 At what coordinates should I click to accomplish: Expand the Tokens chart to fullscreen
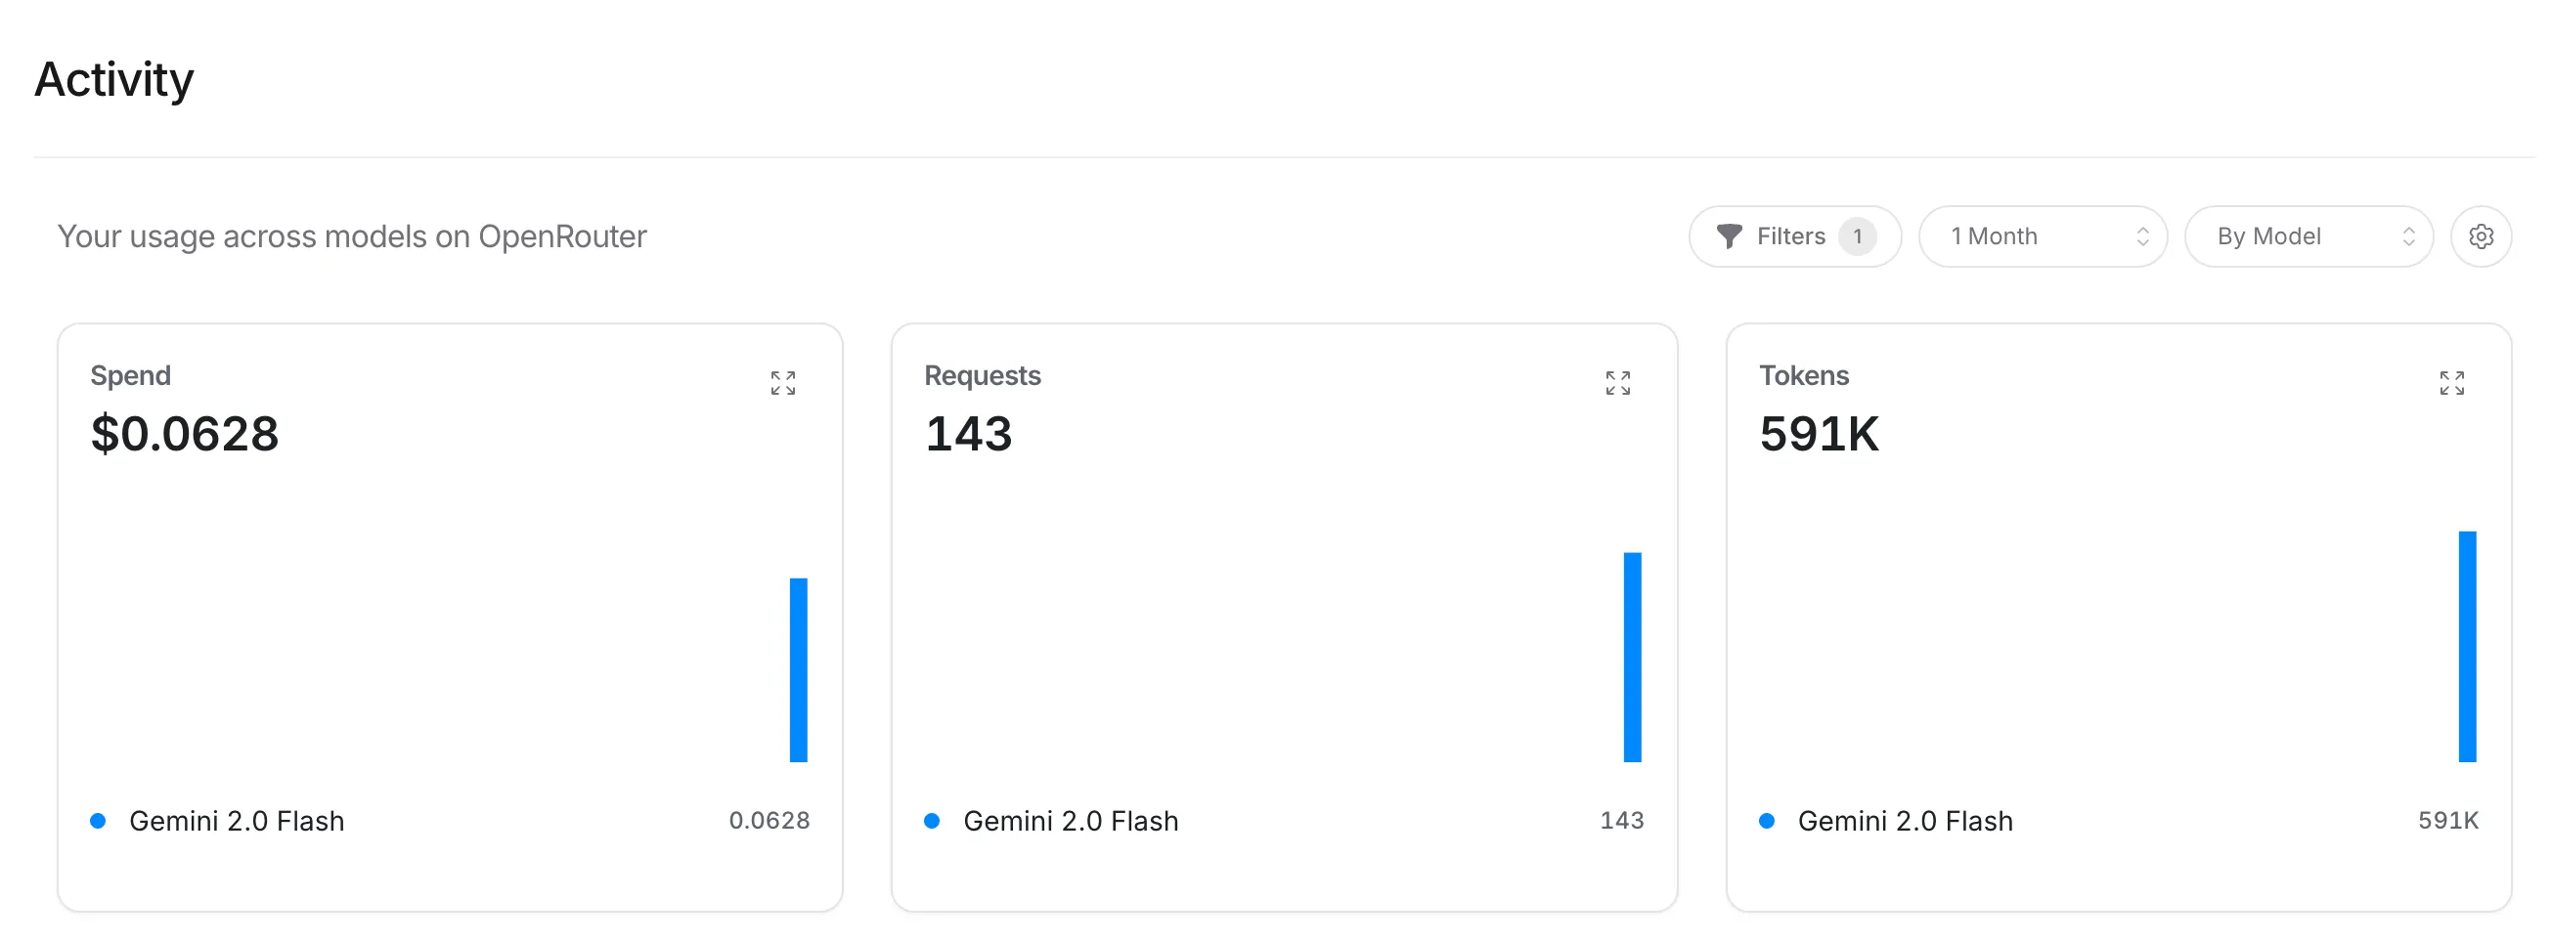[2452, 383]
